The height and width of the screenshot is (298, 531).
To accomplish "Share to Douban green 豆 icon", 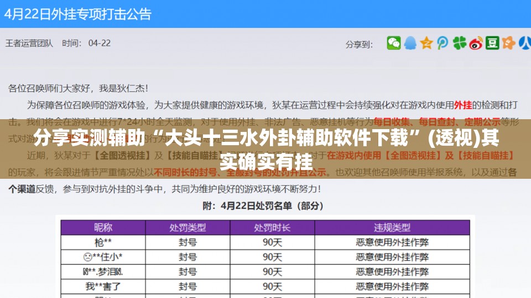I will (x=492, y=43).
